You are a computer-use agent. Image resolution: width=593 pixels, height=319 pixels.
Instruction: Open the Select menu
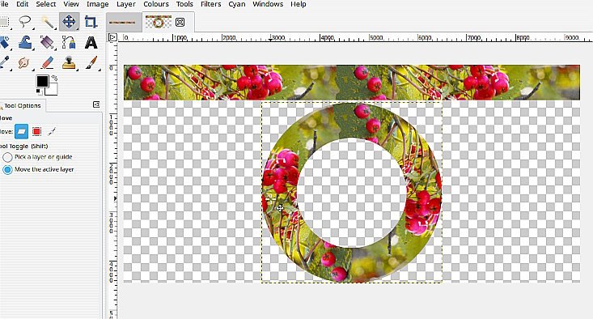[46, 4]
